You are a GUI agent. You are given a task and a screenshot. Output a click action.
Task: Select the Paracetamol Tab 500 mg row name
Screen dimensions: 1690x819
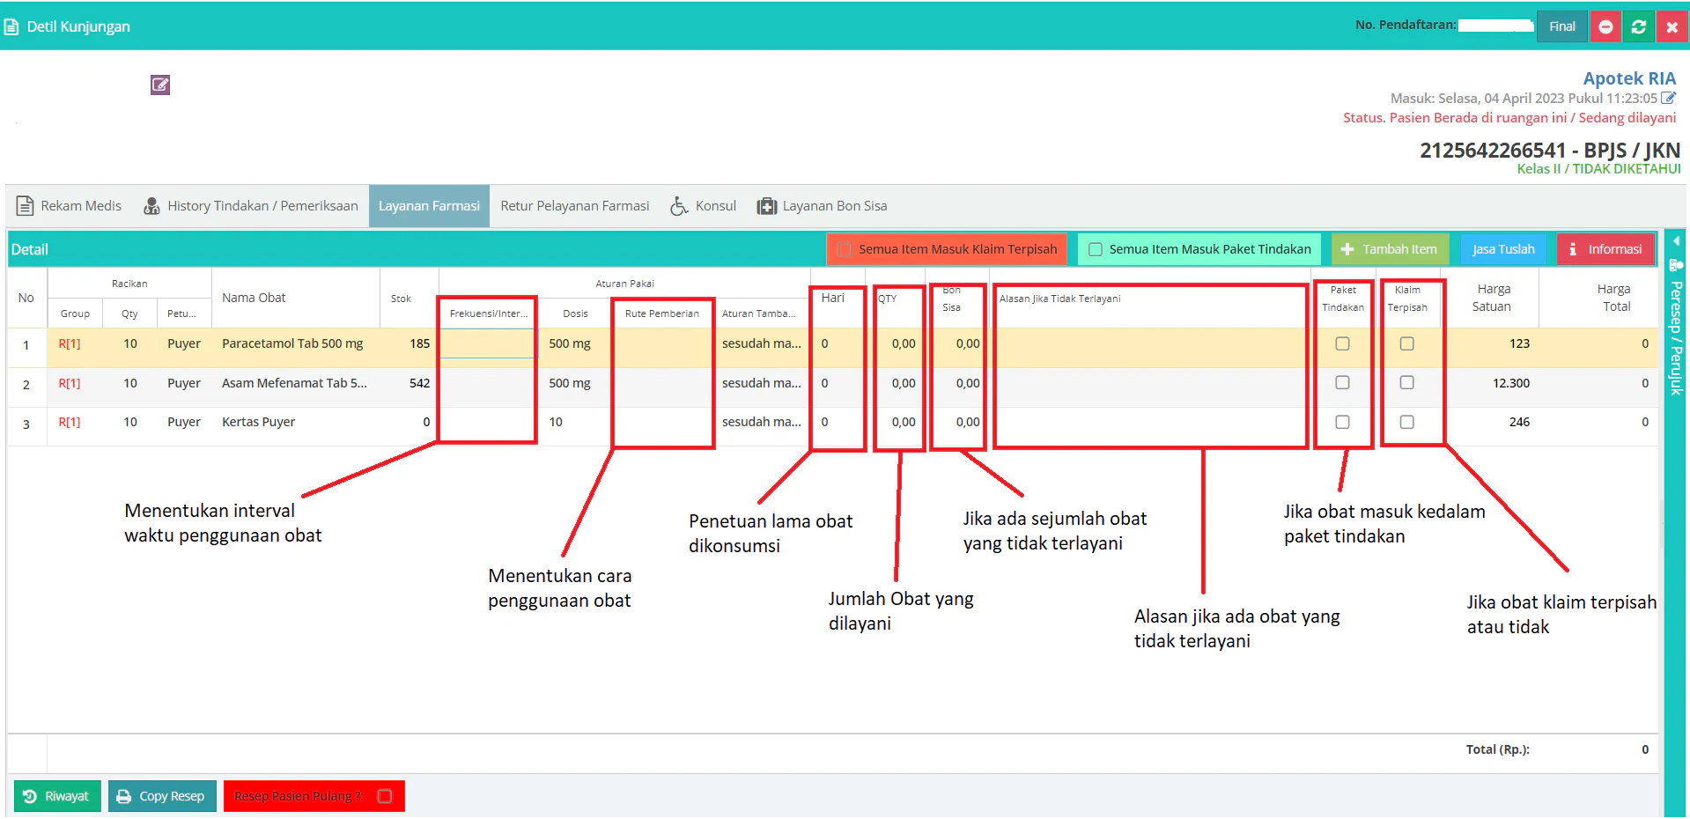292,343
